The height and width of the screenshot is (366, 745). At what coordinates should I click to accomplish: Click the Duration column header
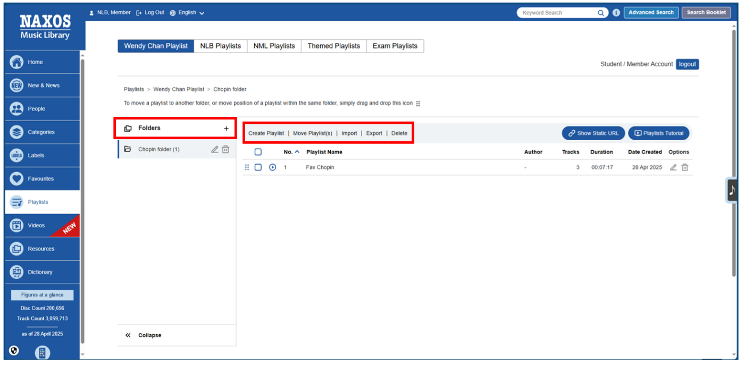tap(601, 152)
